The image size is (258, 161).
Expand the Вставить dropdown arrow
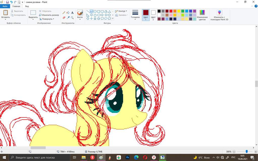pos(6,19)
